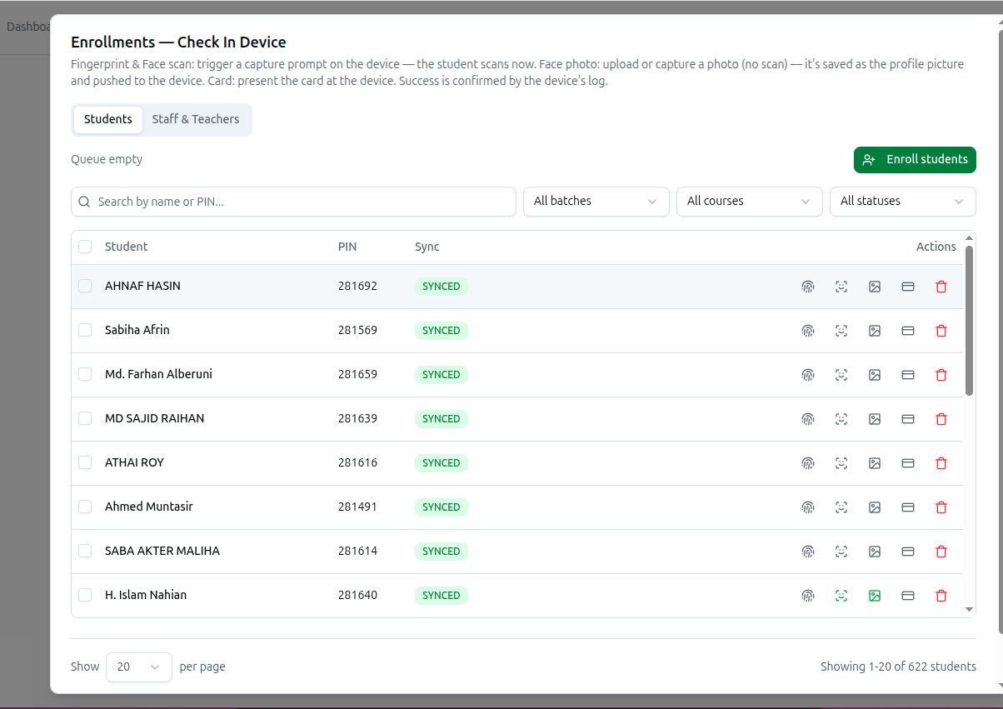The width and height of the screenshot is (1003, 709).
Task: Trigger fingerprint scan for MD SAJID RAIHAN
Action: pyautogui.click(x=808, y=419)
